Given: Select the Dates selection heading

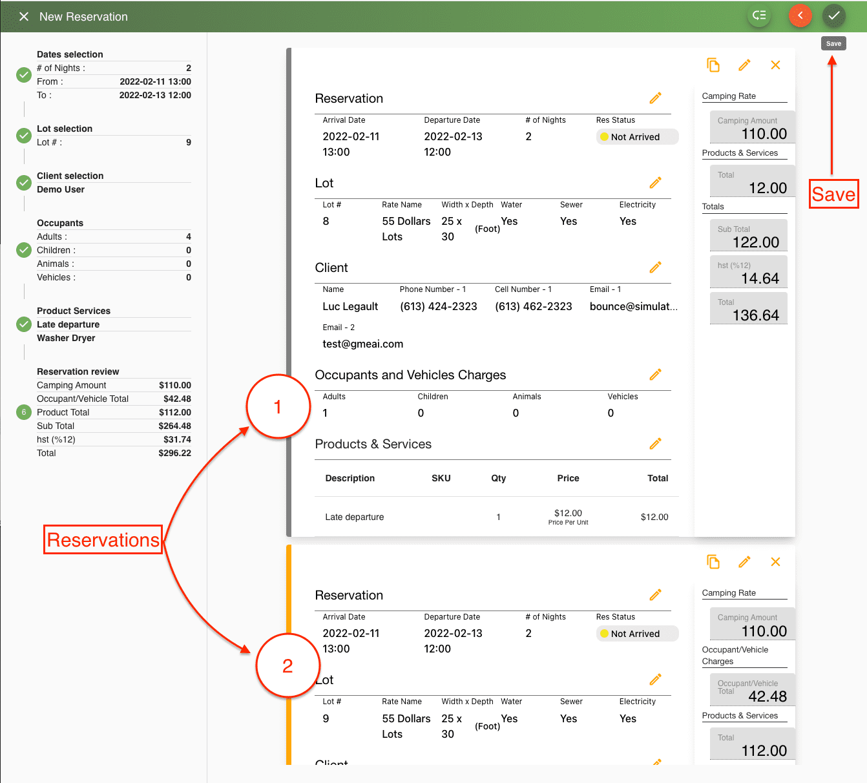Looking at the screenshot, I should 70,54.
